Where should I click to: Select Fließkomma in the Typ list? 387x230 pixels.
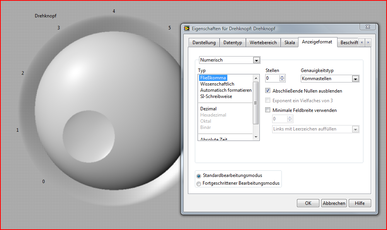[x=213, y=78]
